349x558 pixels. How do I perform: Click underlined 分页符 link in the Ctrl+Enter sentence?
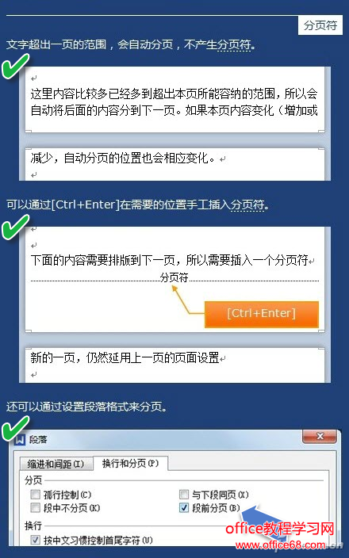pyautogui.click(x=247, y=204)
